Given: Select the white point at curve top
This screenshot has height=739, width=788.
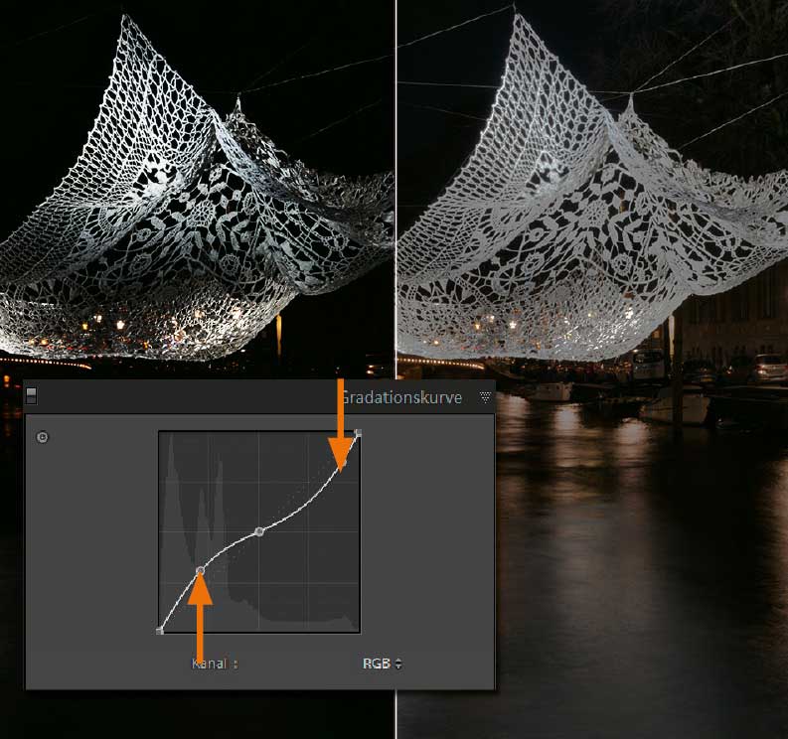Looking at the screenshot, I should (x=359, y=432).
